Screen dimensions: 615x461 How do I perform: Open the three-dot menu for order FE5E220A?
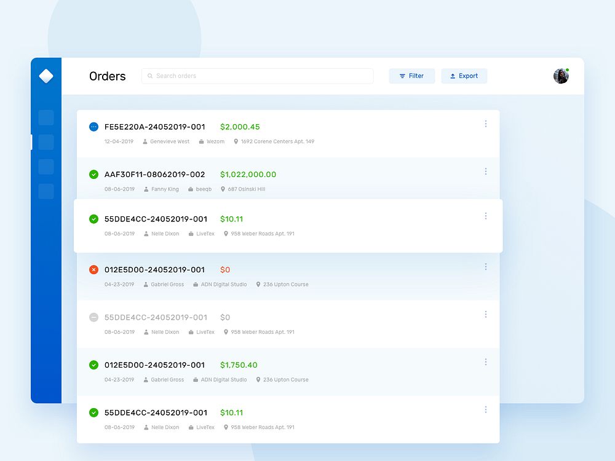coord(486,124)
